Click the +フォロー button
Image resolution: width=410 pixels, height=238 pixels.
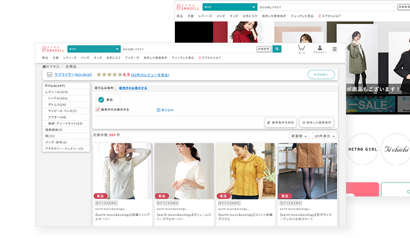(x=321, y=74)
